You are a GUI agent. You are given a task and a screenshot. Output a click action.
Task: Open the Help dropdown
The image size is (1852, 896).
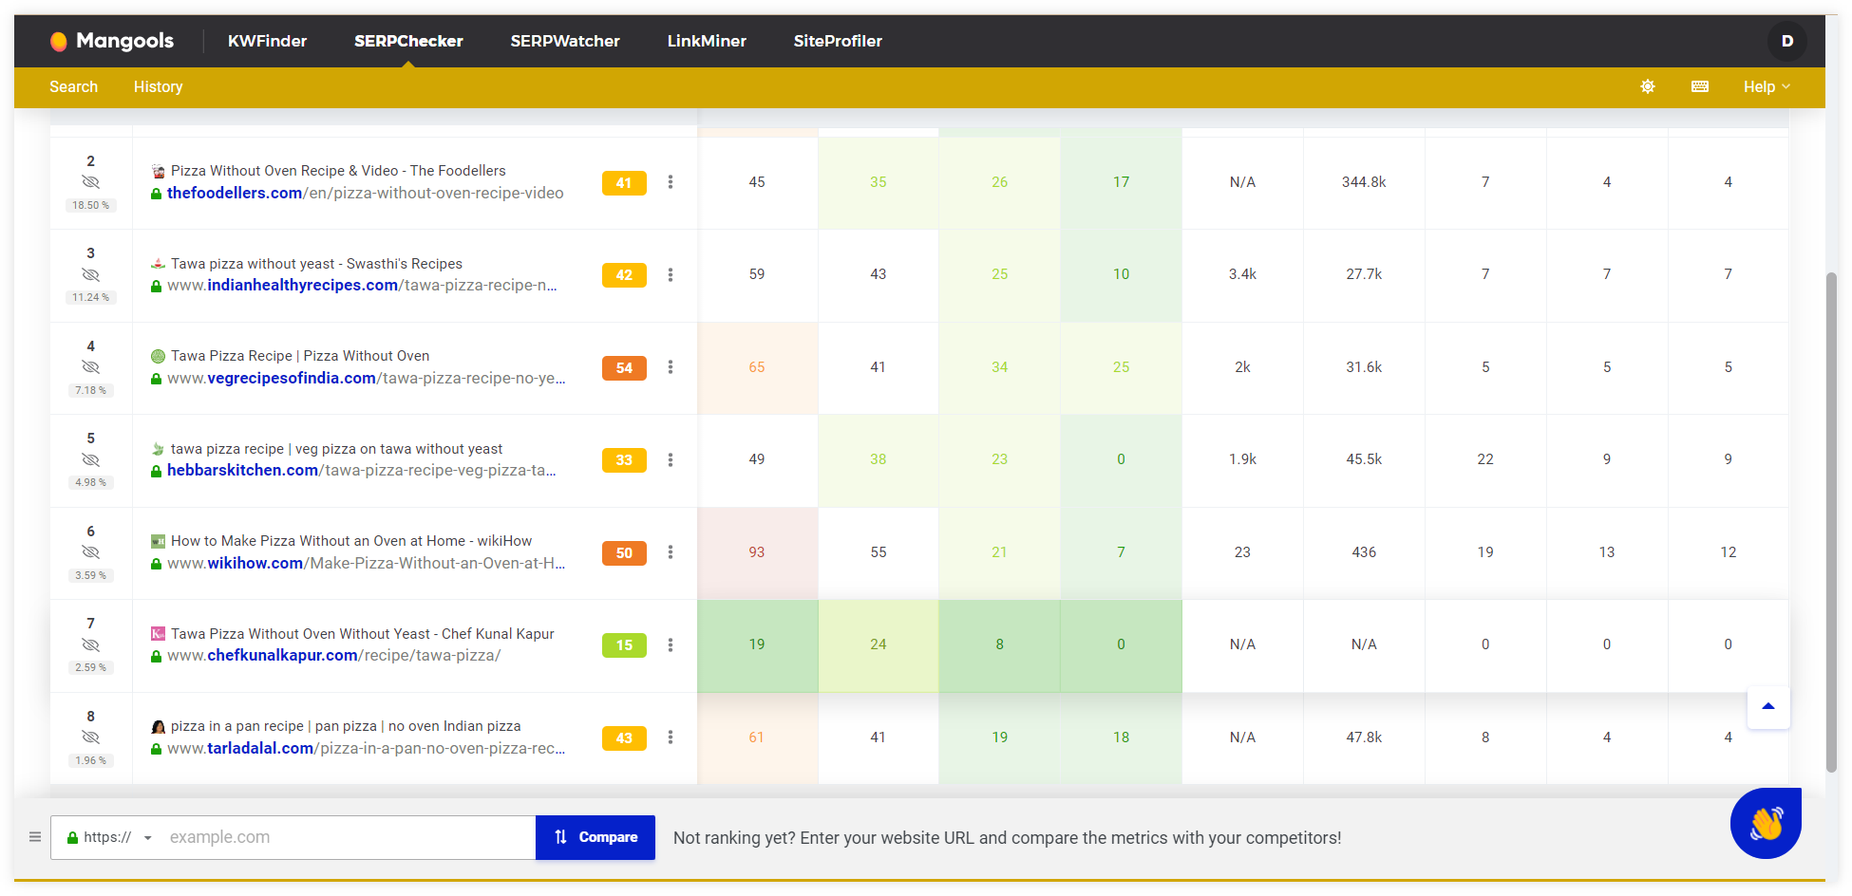coord(1765,86)
